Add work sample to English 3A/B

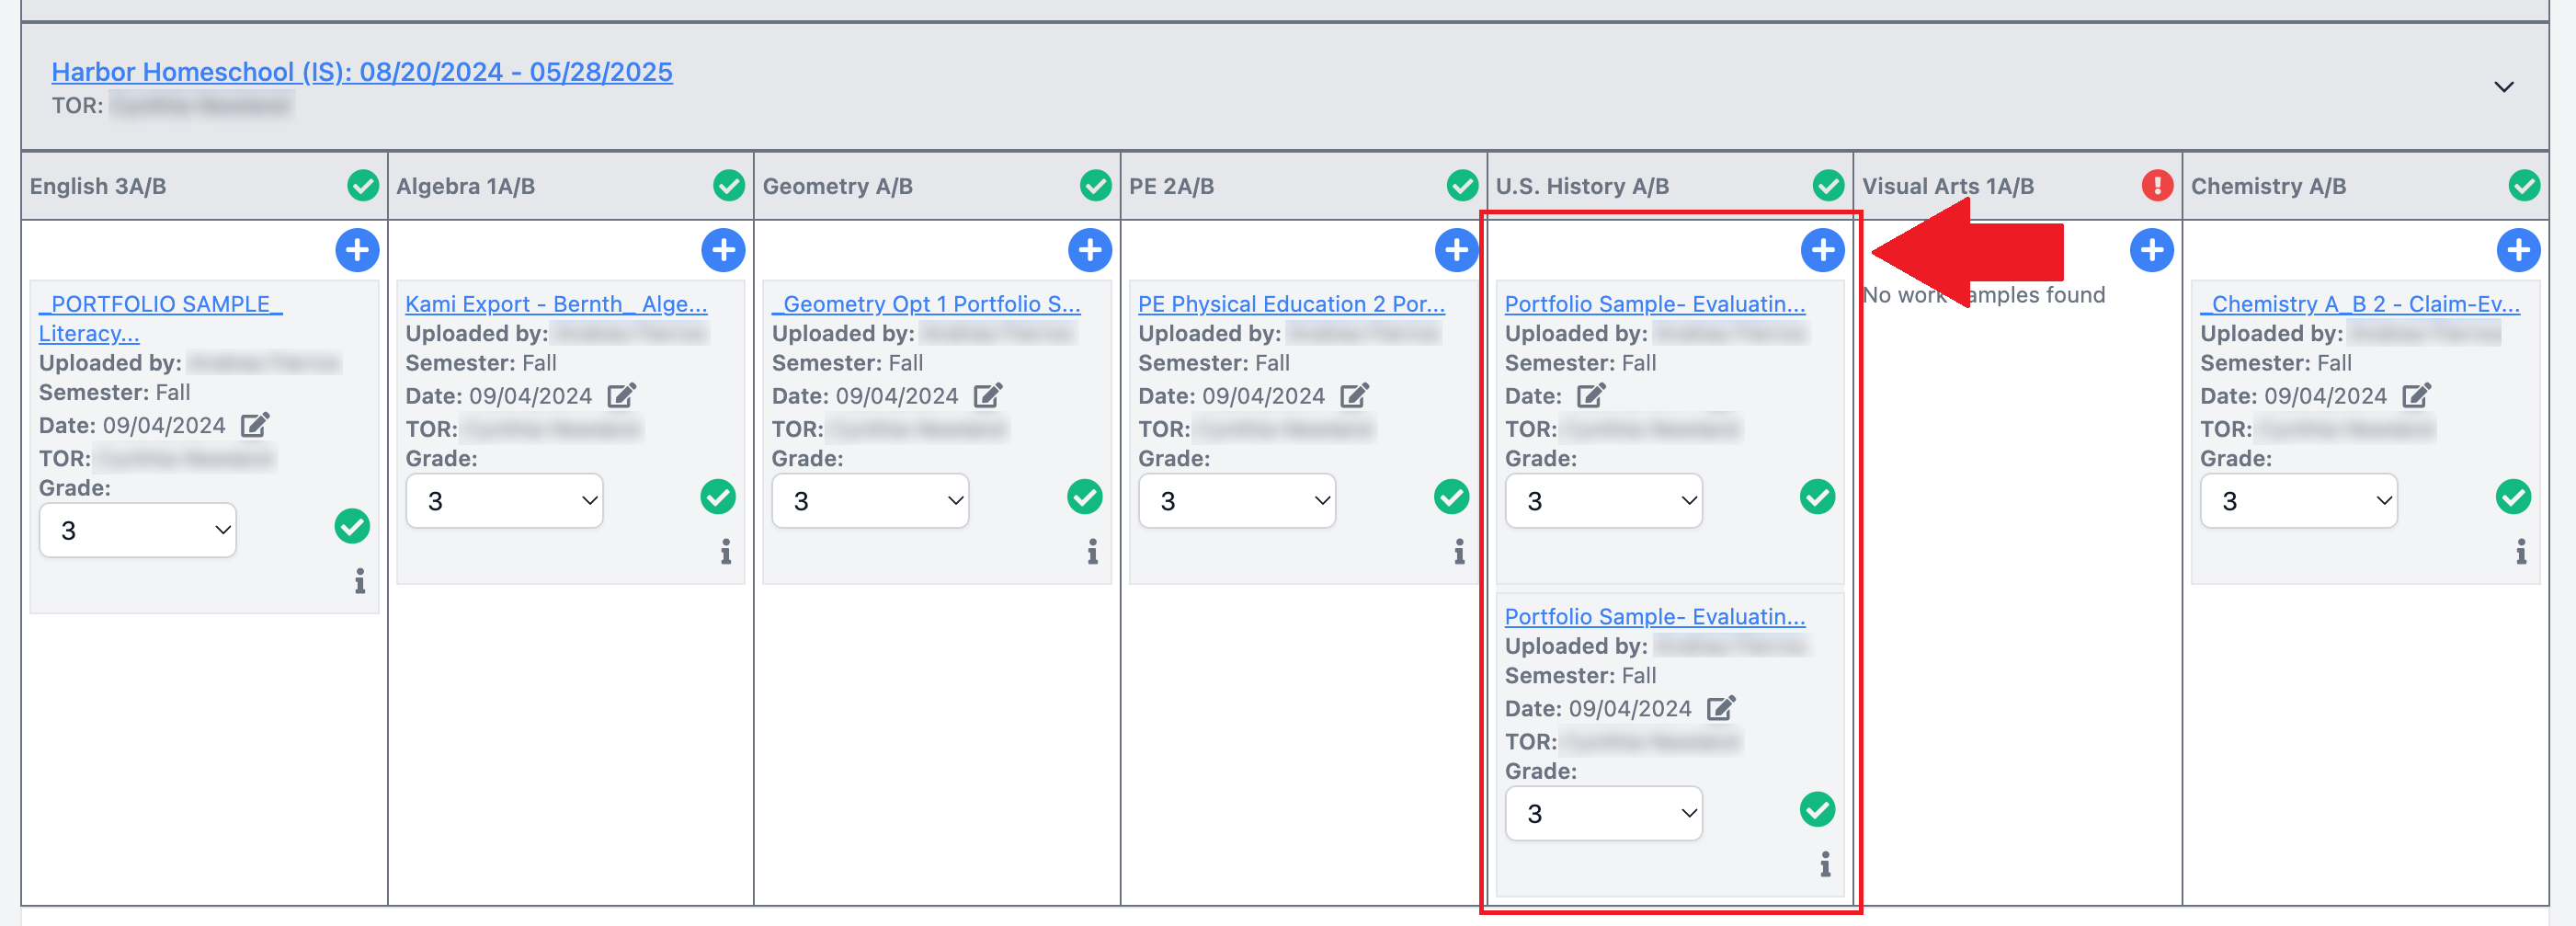[357, 250]
